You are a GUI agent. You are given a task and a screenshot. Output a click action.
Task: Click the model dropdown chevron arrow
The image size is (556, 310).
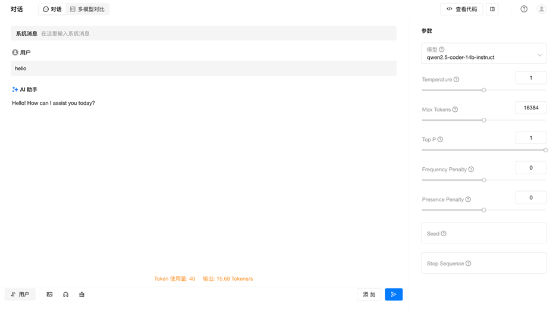(x=540, y=55)
